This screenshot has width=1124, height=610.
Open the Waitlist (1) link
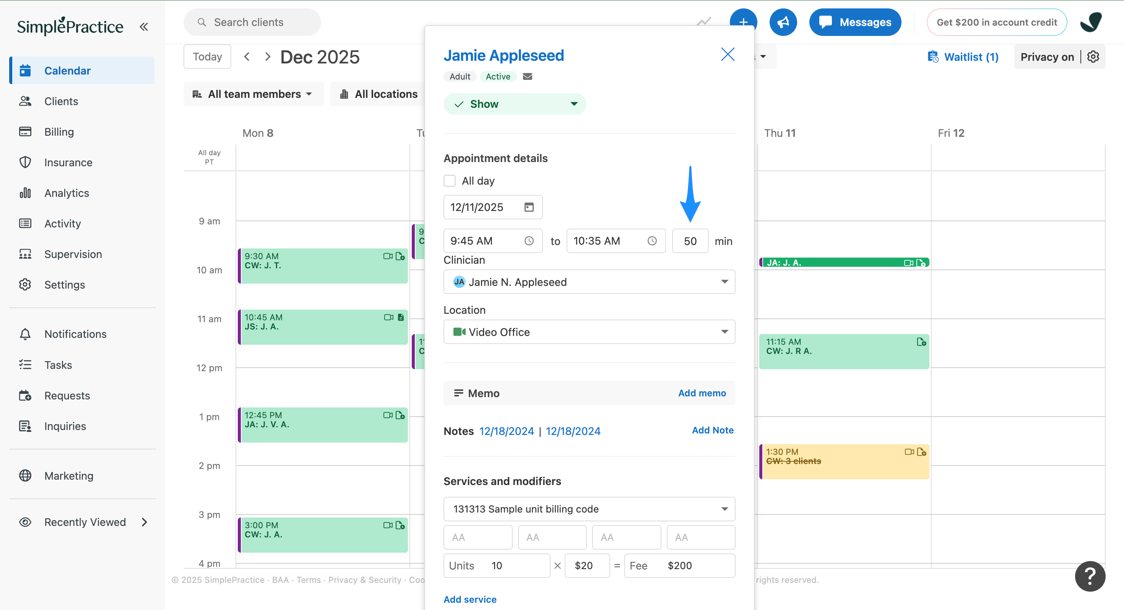coord(963,57)
